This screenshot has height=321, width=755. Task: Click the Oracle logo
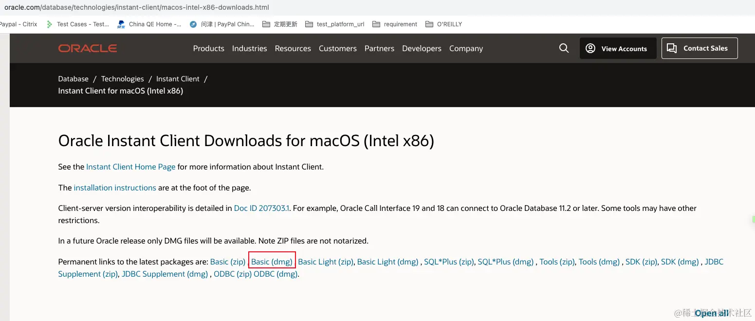click(88, 48)
